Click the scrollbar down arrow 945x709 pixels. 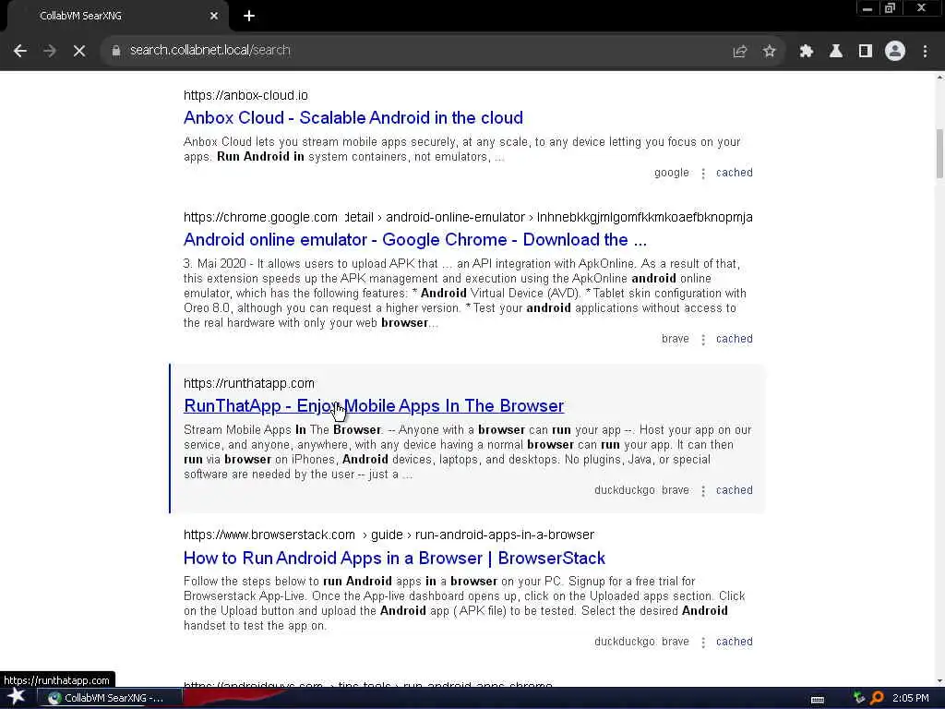tap(939, 680)
